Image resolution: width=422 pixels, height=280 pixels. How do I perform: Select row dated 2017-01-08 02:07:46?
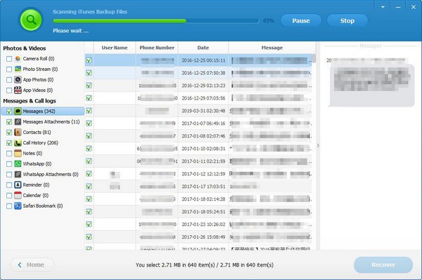click(198, 136)
